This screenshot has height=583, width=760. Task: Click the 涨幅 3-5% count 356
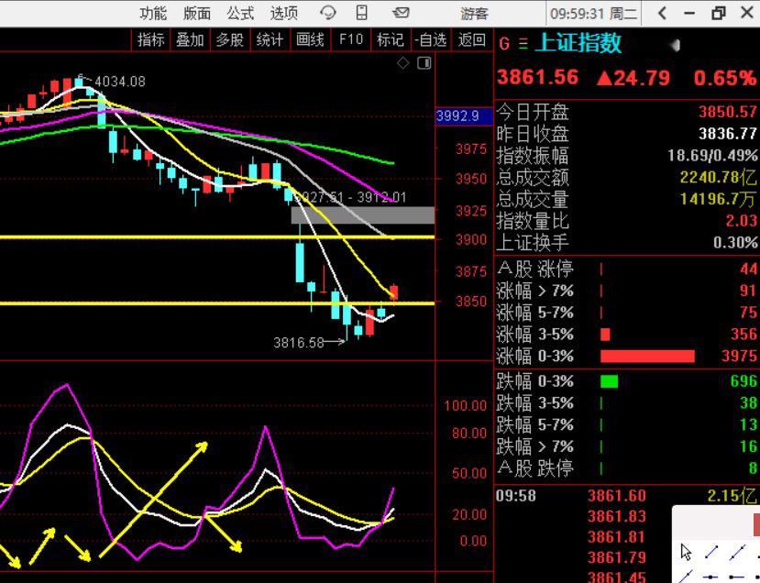[744, 334]
